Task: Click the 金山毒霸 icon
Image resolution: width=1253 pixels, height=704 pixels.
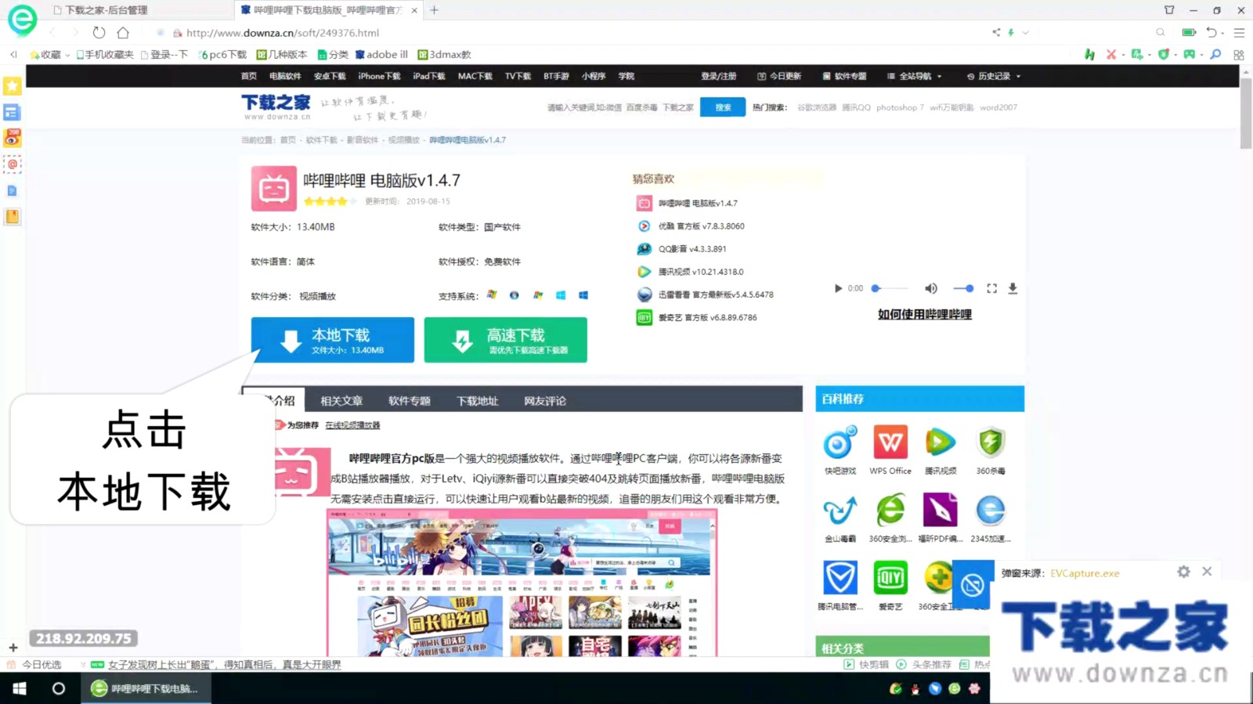Action: [840, 511]
